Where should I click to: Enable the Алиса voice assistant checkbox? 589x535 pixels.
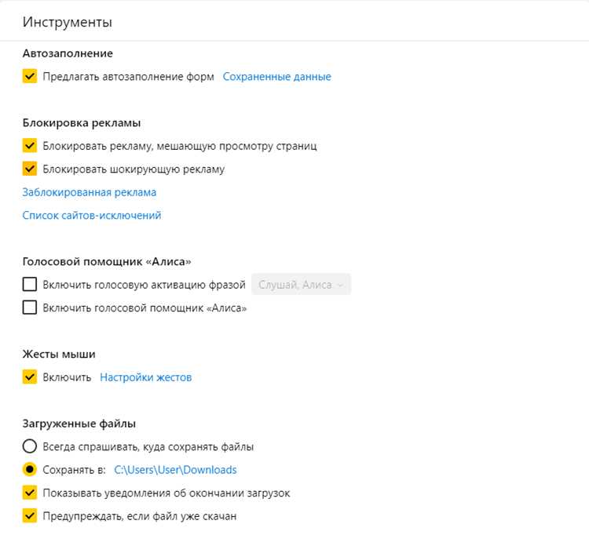tap(30, 308)
